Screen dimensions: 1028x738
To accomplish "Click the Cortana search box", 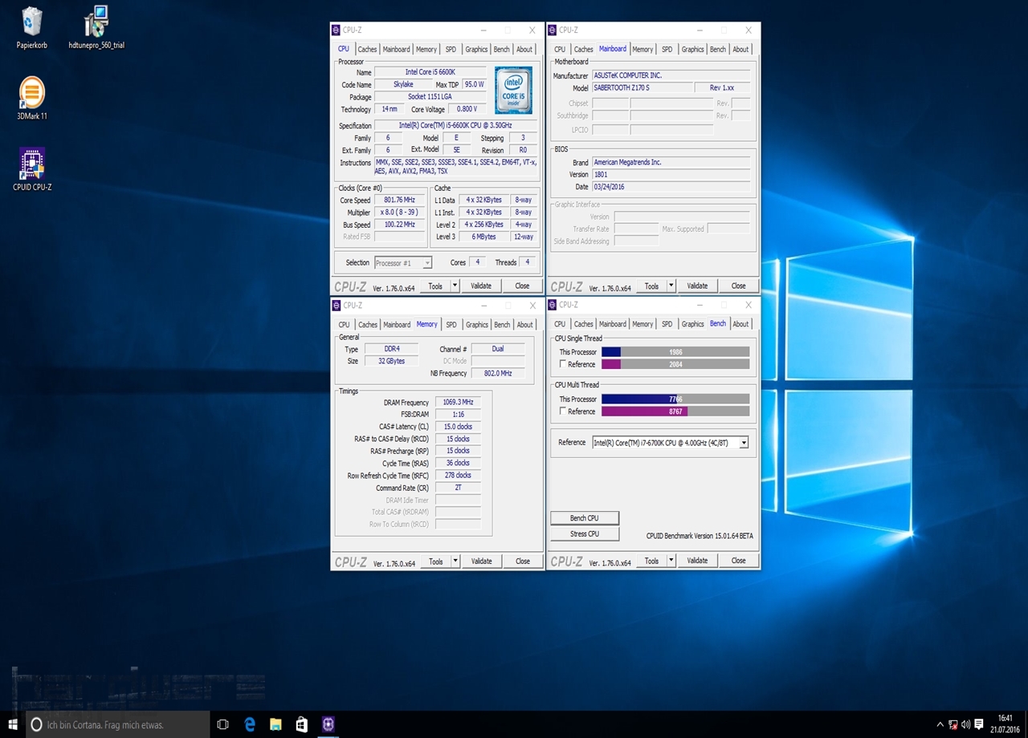I will tap(118, 724).
